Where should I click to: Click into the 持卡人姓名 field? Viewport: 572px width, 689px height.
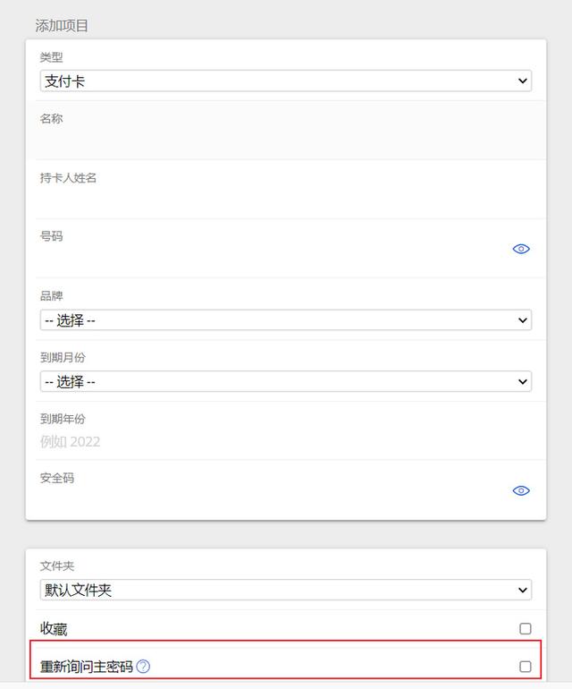coord(268,200)
